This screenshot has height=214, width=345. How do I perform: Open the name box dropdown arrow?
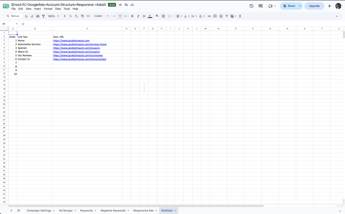17,24
